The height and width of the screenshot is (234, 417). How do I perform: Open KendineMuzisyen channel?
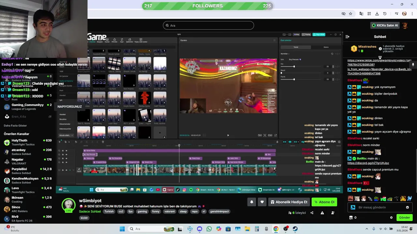pos(28,180)
